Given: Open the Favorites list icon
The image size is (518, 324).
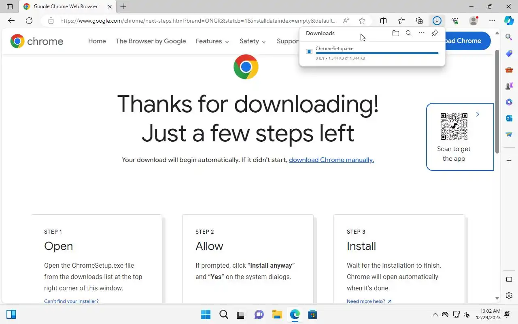Looking at the screenshot, I should 401,21.
